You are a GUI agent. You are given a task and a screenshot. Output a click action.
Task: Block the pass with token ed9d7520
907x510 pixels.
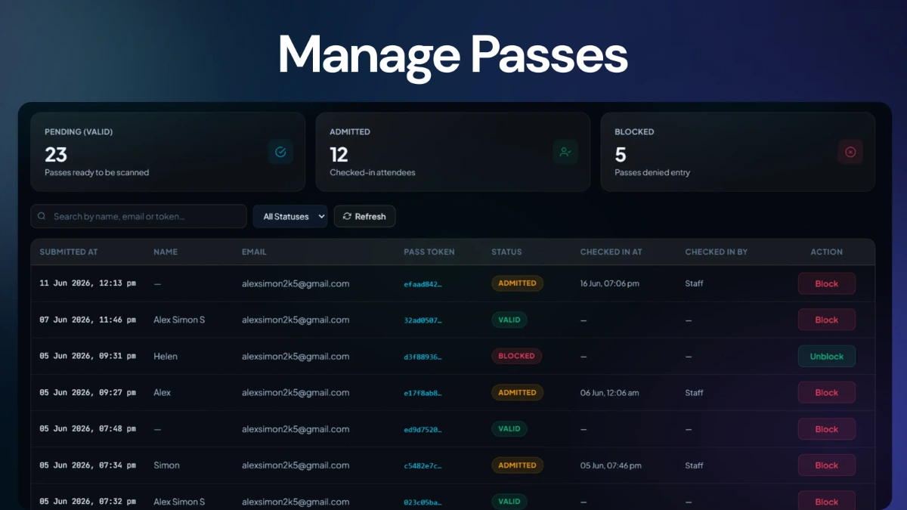coord(827,429)
